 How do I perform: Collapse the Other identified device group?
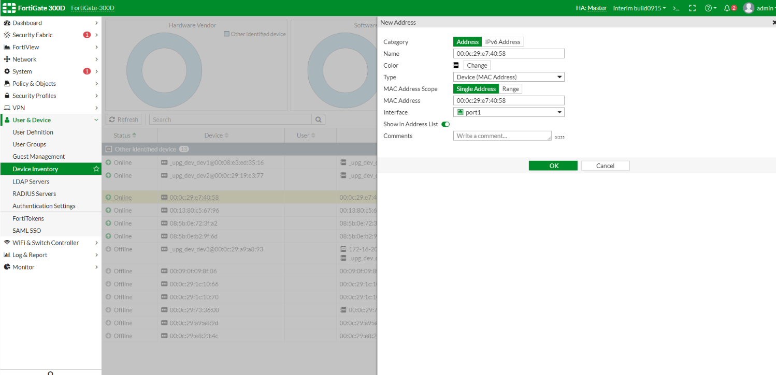(108, 148)
